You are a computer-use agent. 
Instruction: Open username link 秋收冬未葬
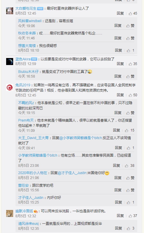pos(27,33)
